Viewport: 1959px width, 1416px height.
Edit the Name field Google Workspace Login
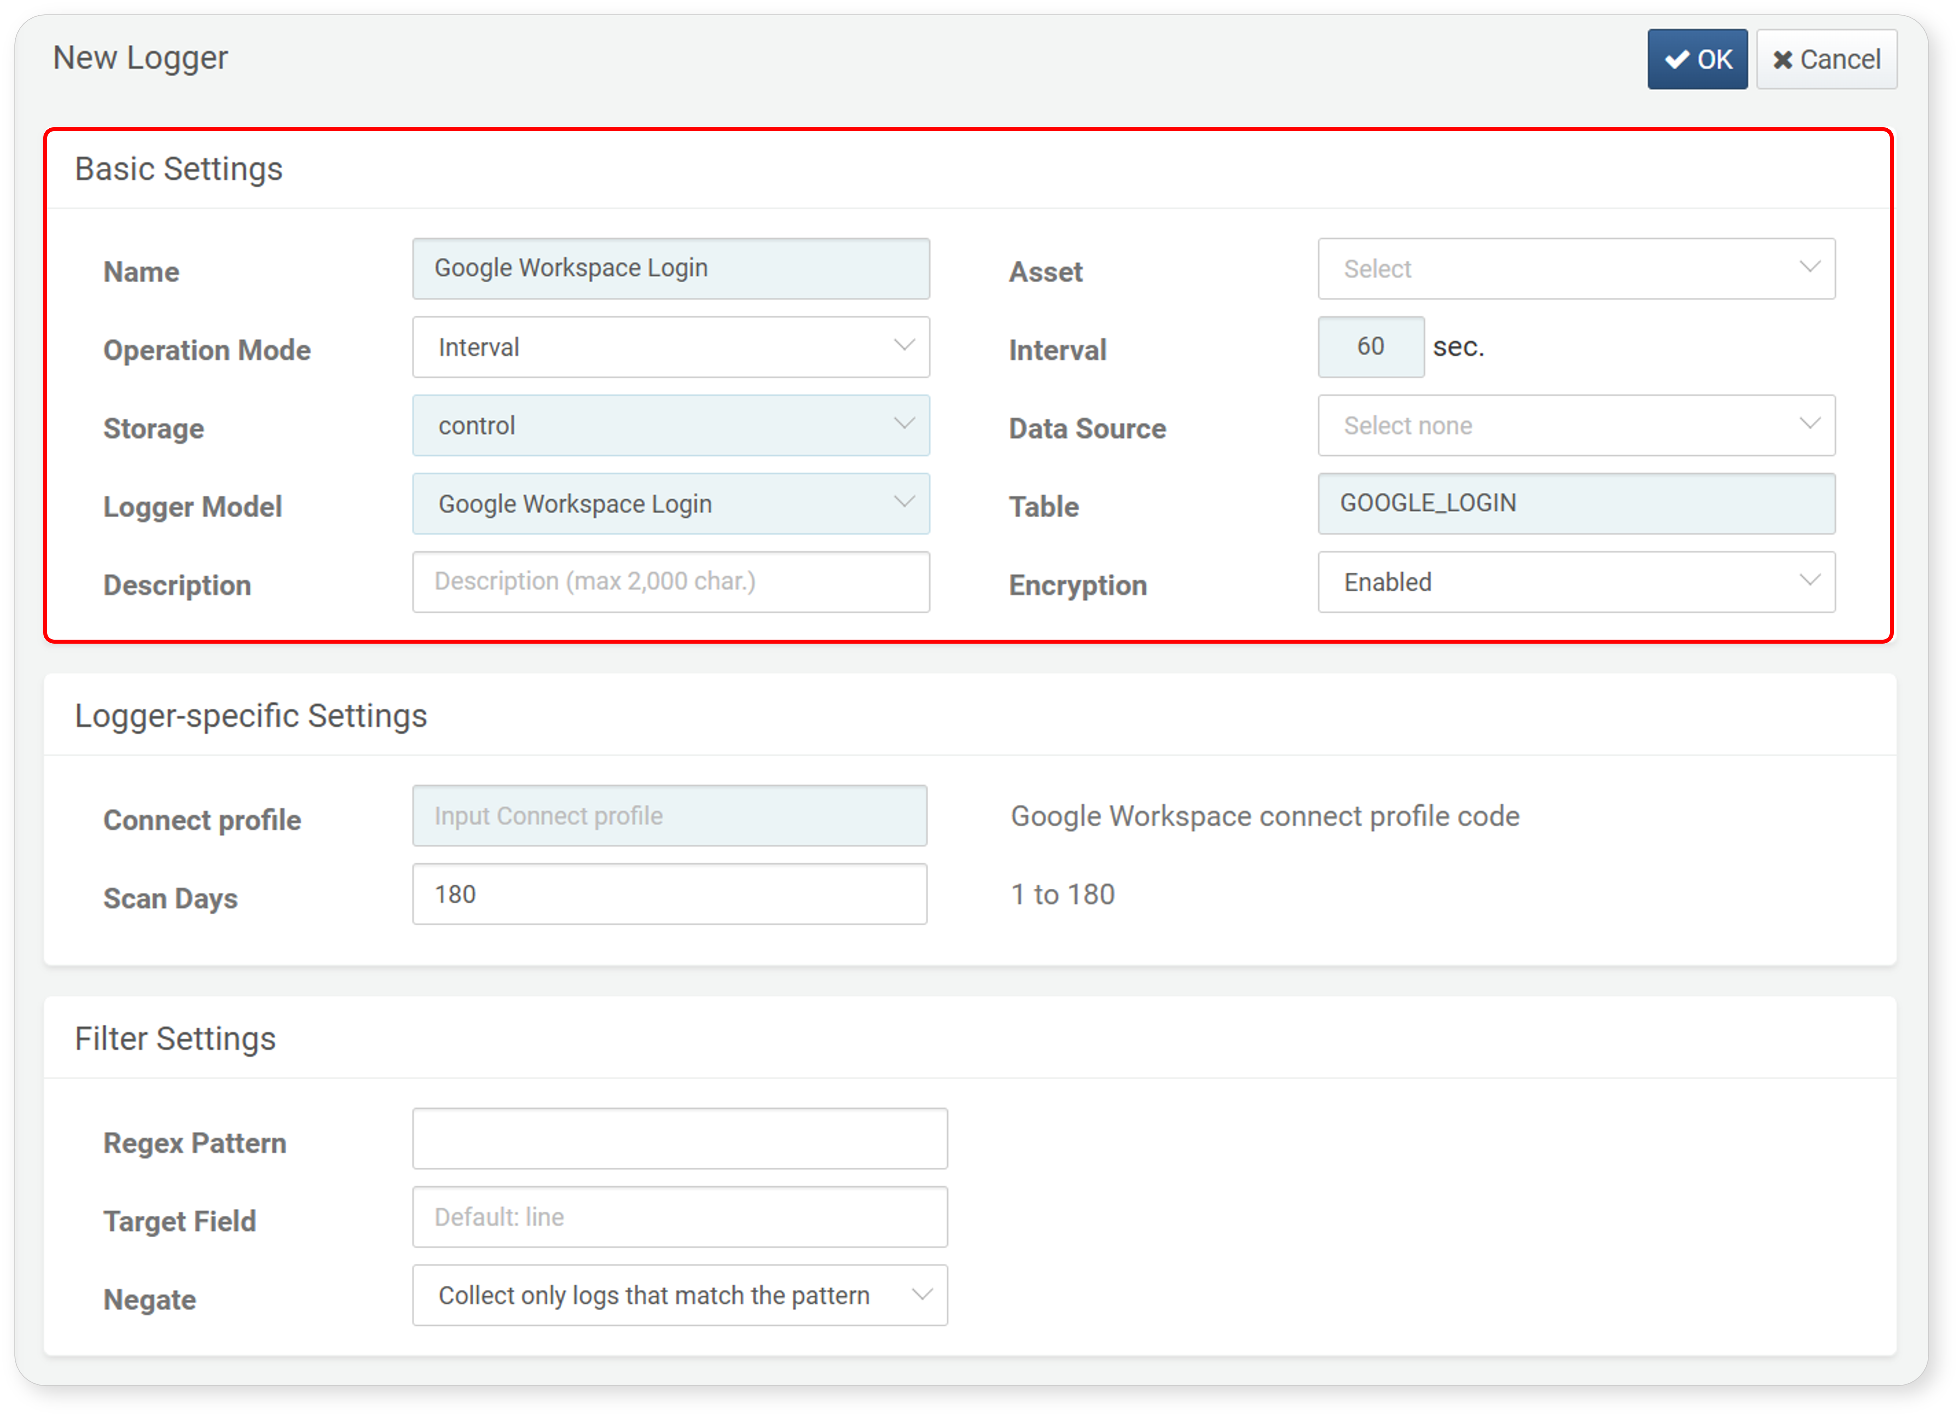pyautogui.click(x=670, y=269)
